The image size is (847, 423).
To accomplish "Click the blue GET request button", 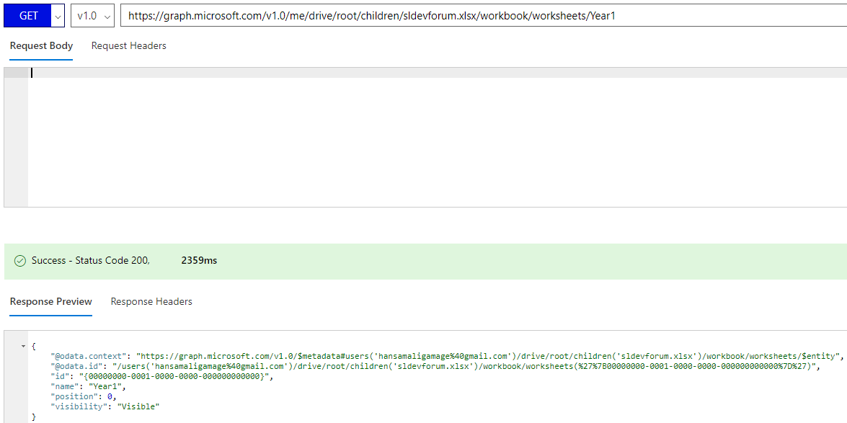I will point(27,16).
